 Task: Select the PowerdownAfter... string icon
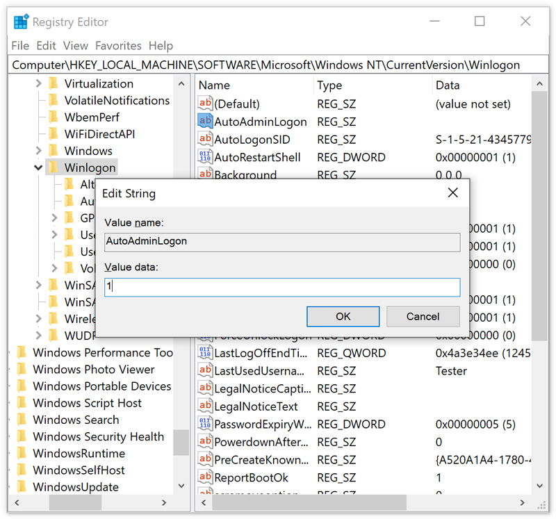point(205,442)
